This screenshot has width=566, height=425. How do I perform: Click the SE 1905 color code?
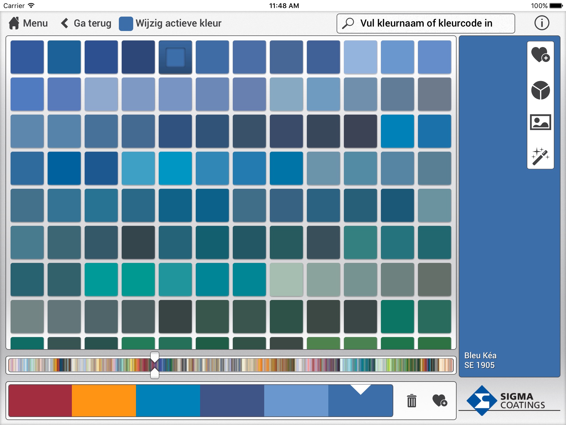[479, 365]
